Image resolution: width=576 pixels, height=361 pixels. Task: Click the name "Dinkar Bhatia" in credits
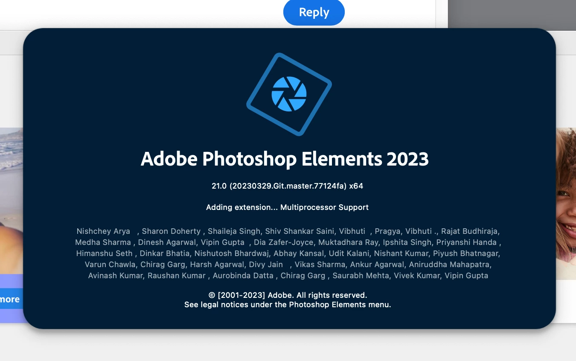point(164,253)
